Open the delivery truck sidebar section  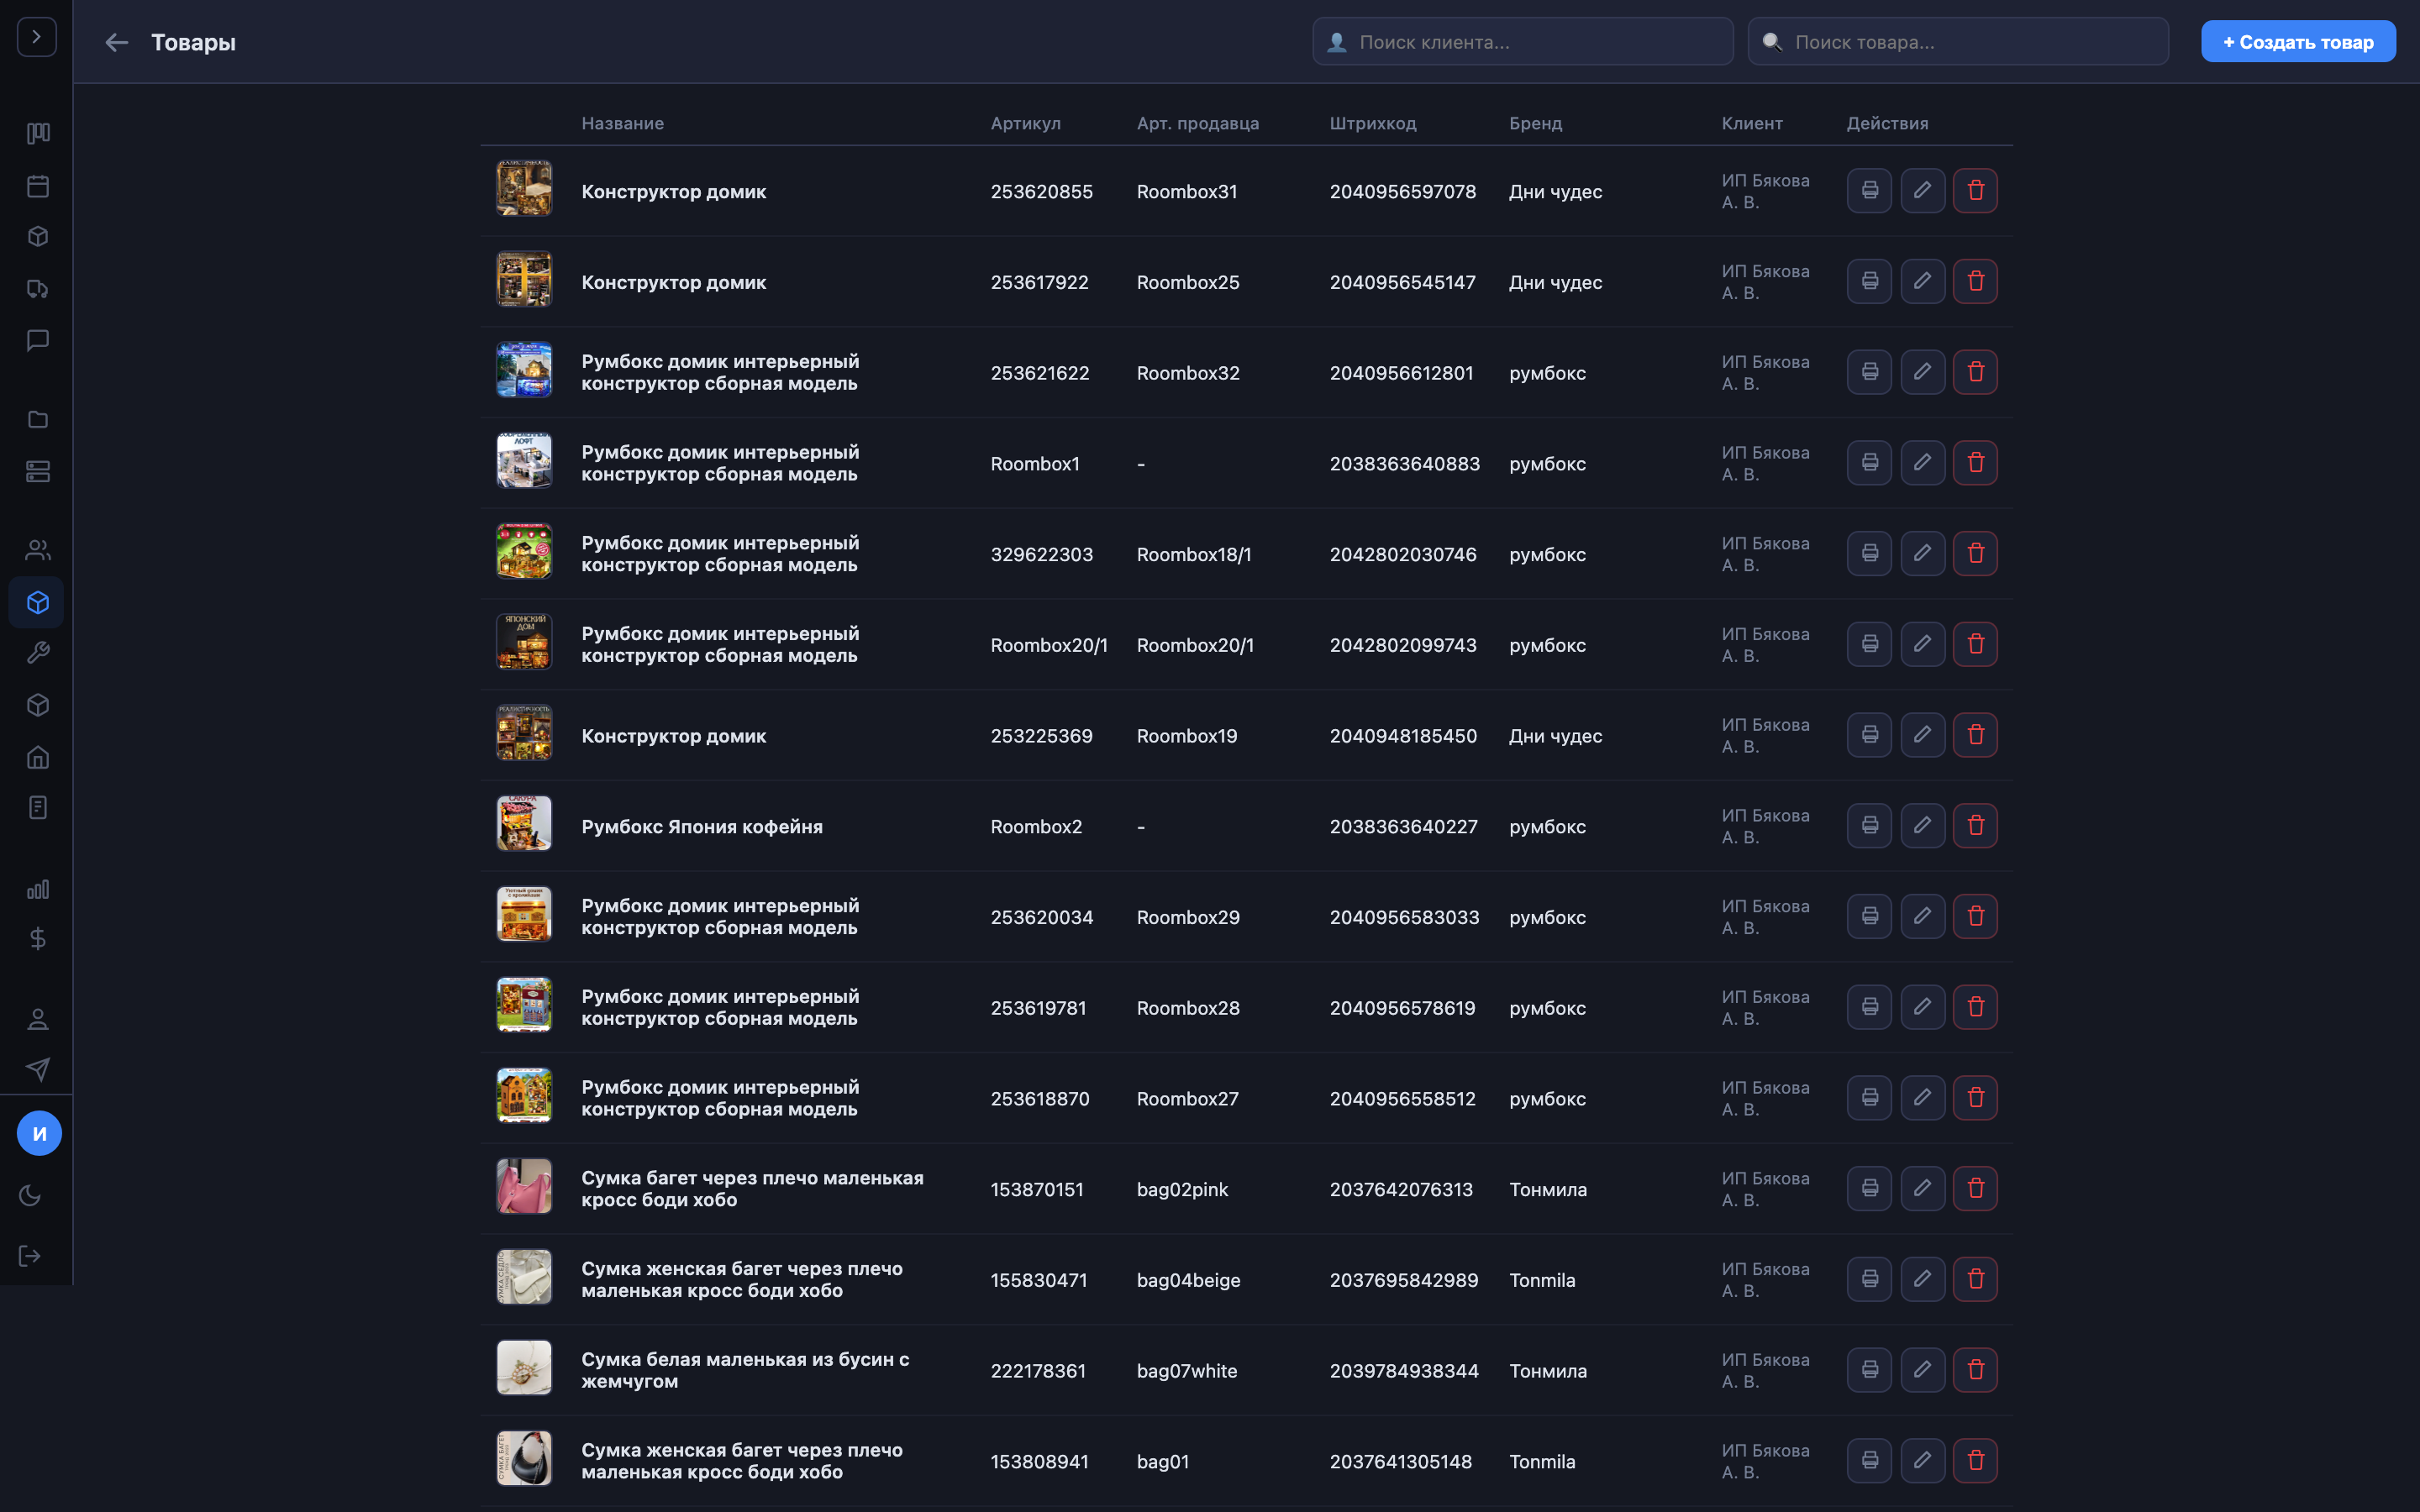(38, 289)
